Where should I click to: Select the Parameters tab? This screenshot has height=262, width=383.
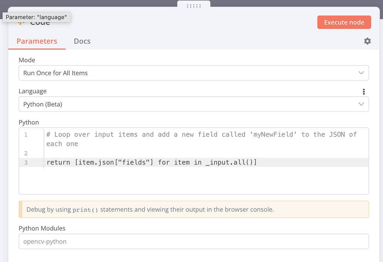click(37, 41)
